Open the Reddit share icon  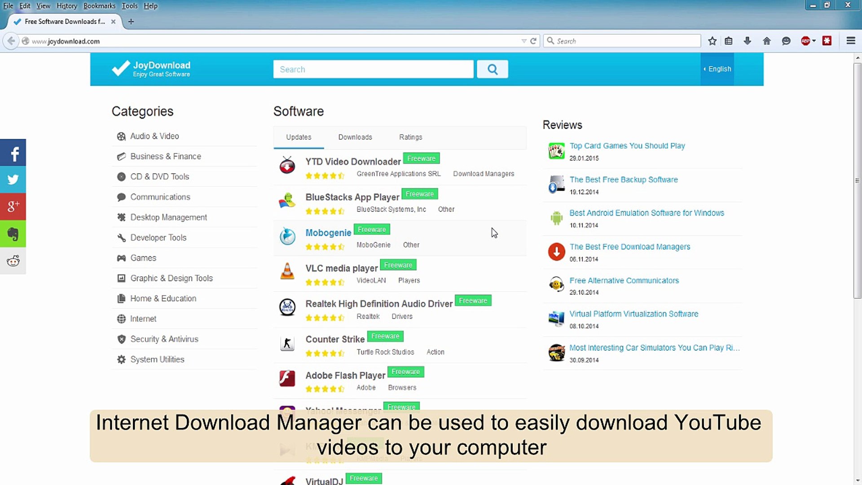click(13, 260)
